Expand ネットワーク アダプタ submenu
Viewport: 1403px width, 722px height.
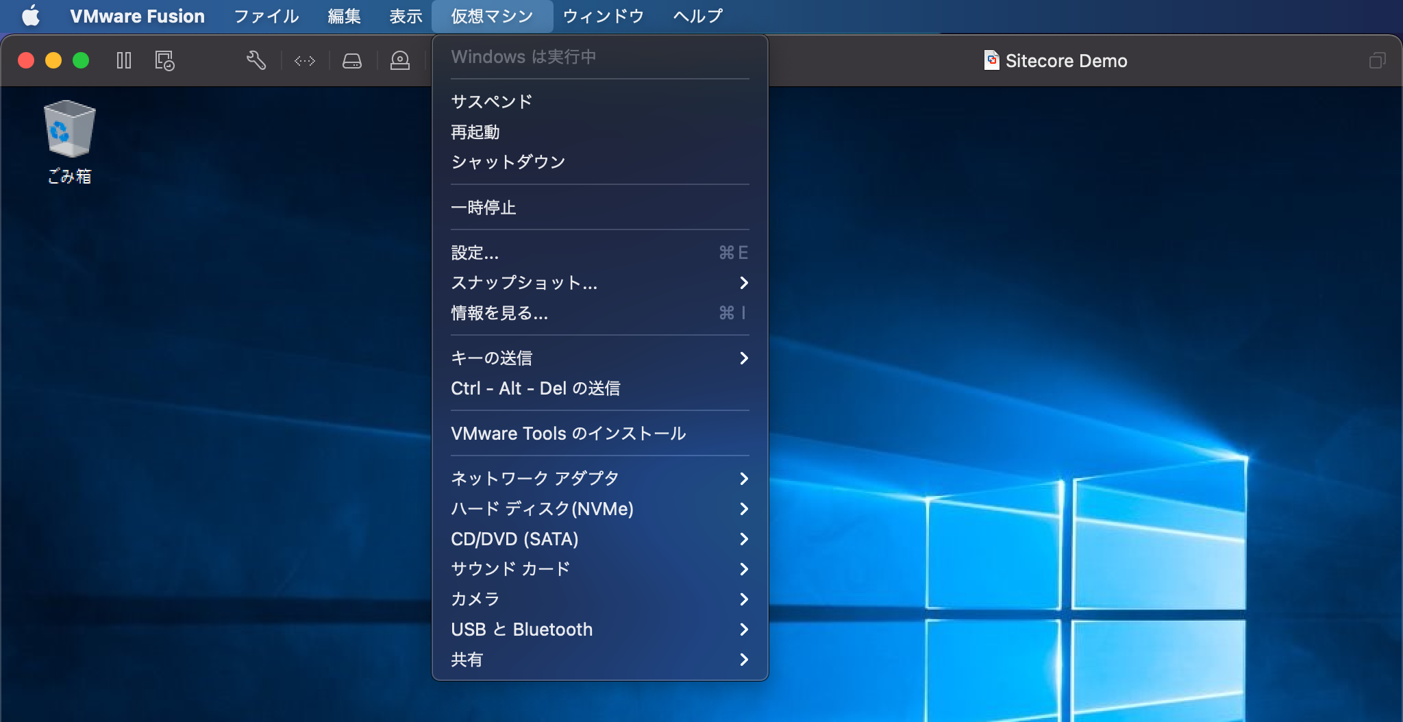(599, 478)
